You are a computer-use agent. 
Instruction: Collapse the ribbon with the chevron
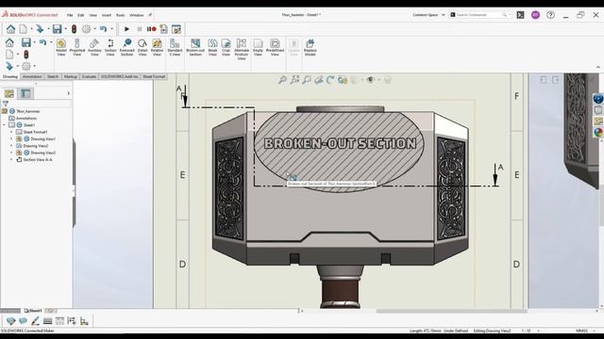(597, 67)
